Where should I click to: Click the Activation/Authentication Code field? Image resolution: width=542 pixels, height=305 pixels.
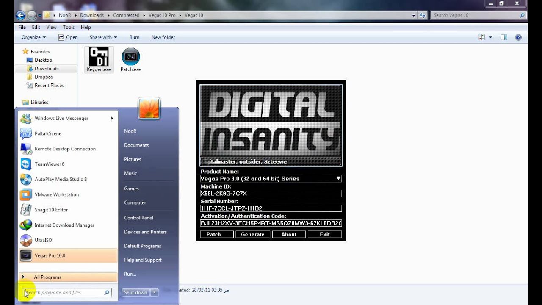click(x=271, y=223)
